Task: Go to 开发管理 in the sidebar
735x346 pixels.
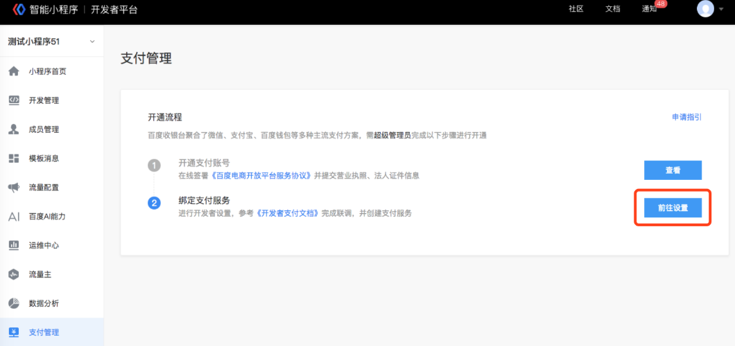Action: 51,100
